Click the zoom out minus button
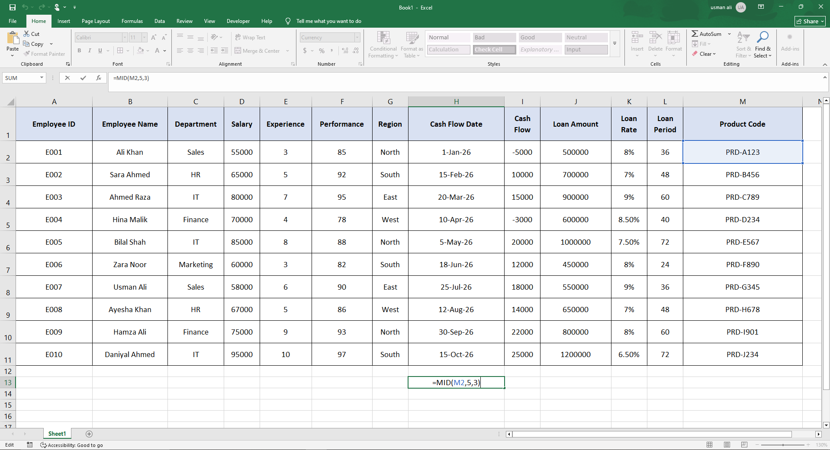 click(758, 445)
